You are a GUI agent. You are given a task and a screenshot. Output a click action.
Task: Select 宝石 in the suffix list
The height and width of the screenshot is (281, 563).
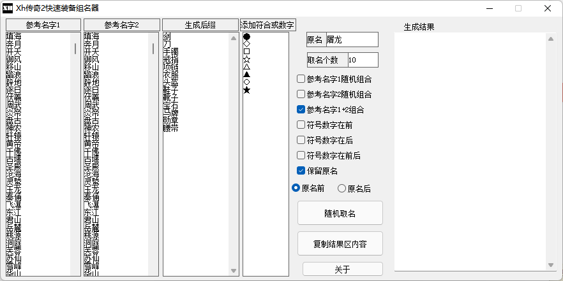click(x=170, y=105)
